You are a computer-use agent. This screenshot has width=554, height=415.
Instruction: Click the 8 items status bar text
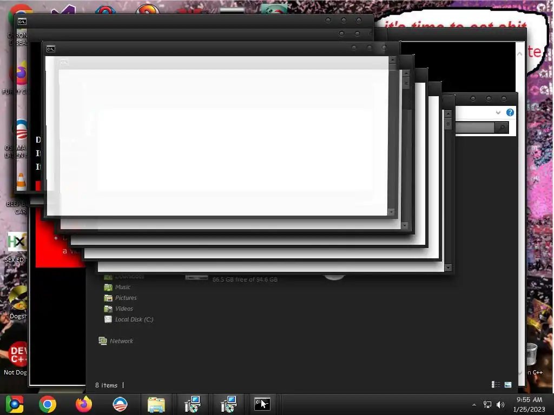click(106, 385)
